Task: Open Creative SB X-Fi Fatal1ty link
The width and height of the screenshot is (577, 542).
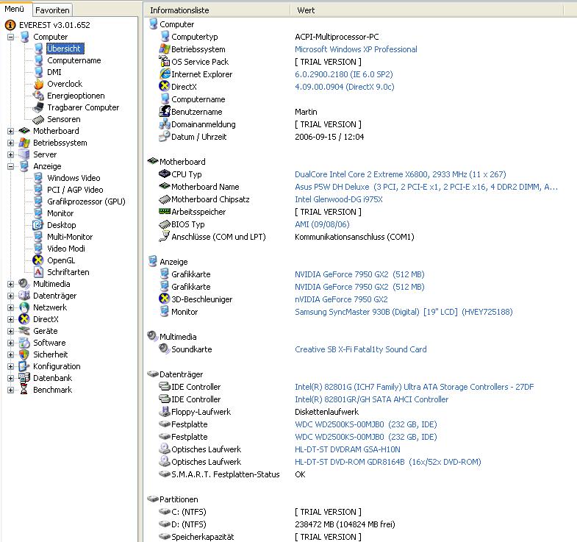Action: pos(361,349)
